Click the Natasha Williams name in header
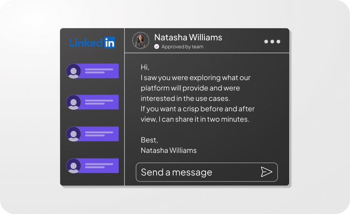This screenshot has width=350, height=214. coord(188,38)
